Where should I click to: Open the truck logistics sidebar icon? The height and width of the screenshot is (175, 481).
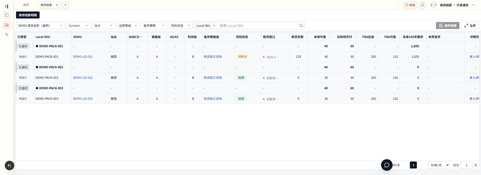(x=7, y=25)
